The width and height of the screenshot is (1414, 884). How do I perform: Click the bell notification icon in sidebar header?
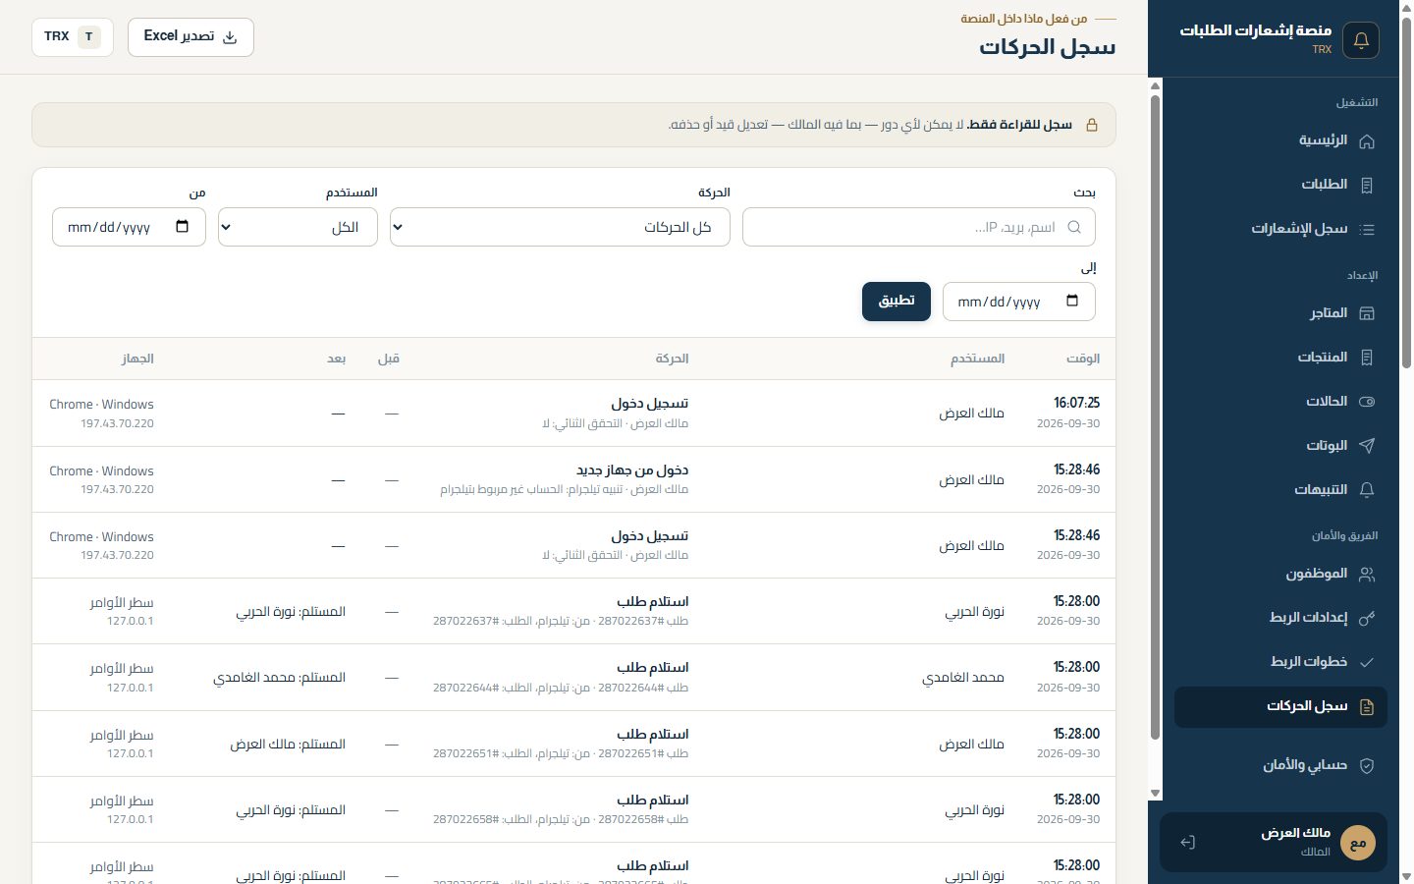pyautogui.click(x=1361, y=40)
